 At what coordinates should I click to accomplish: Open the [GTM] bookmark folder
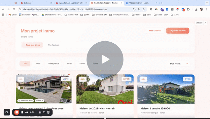tap(85, 15)
